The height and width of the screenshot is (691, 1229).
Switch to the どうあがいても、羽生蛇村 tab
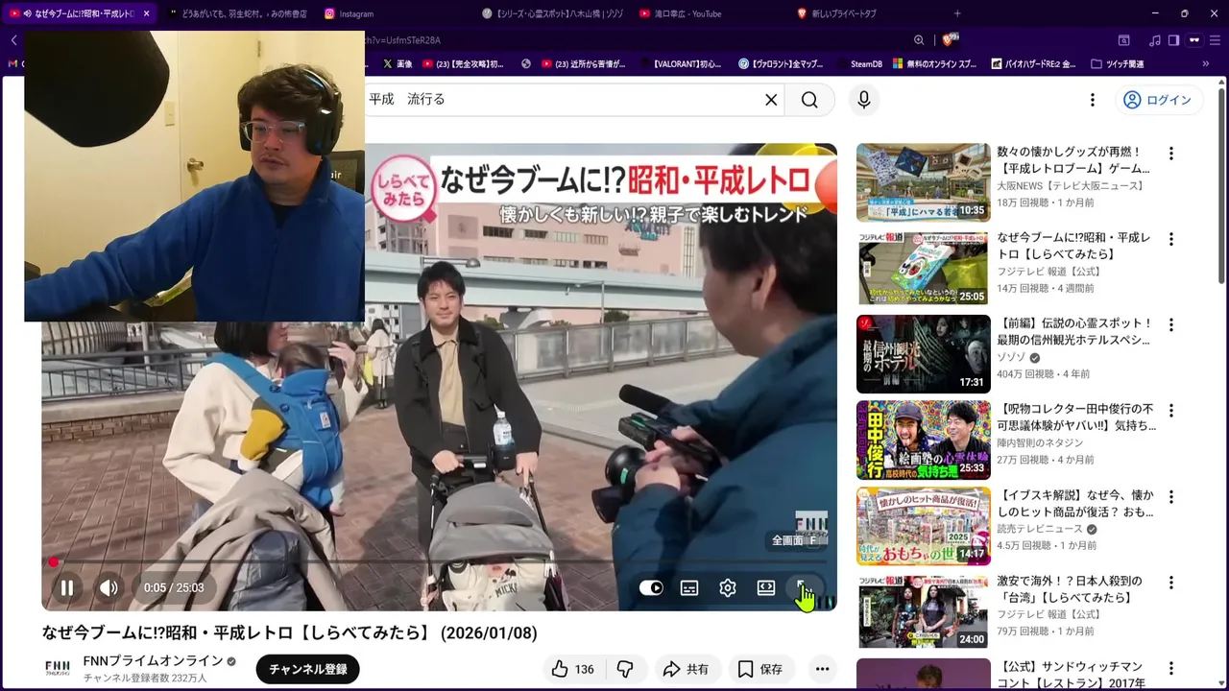(237, 13)
